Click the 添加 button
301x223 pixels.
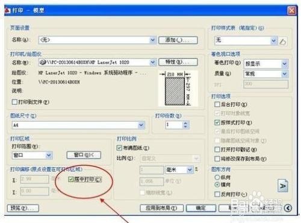click(178, 40)
